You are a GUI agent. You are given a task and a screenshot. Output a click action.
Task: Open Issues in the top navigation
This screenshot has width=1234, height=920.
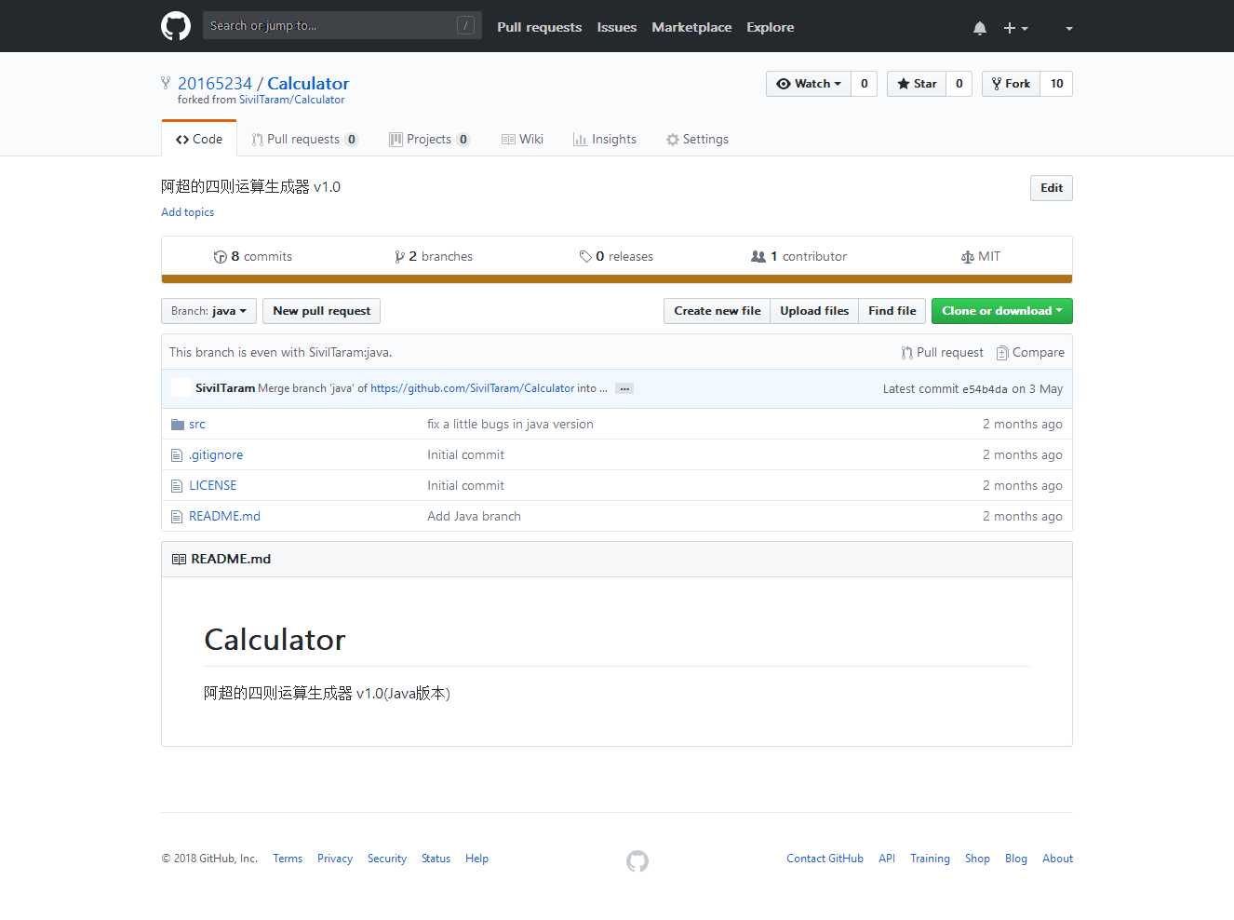[x=617, y=27]
